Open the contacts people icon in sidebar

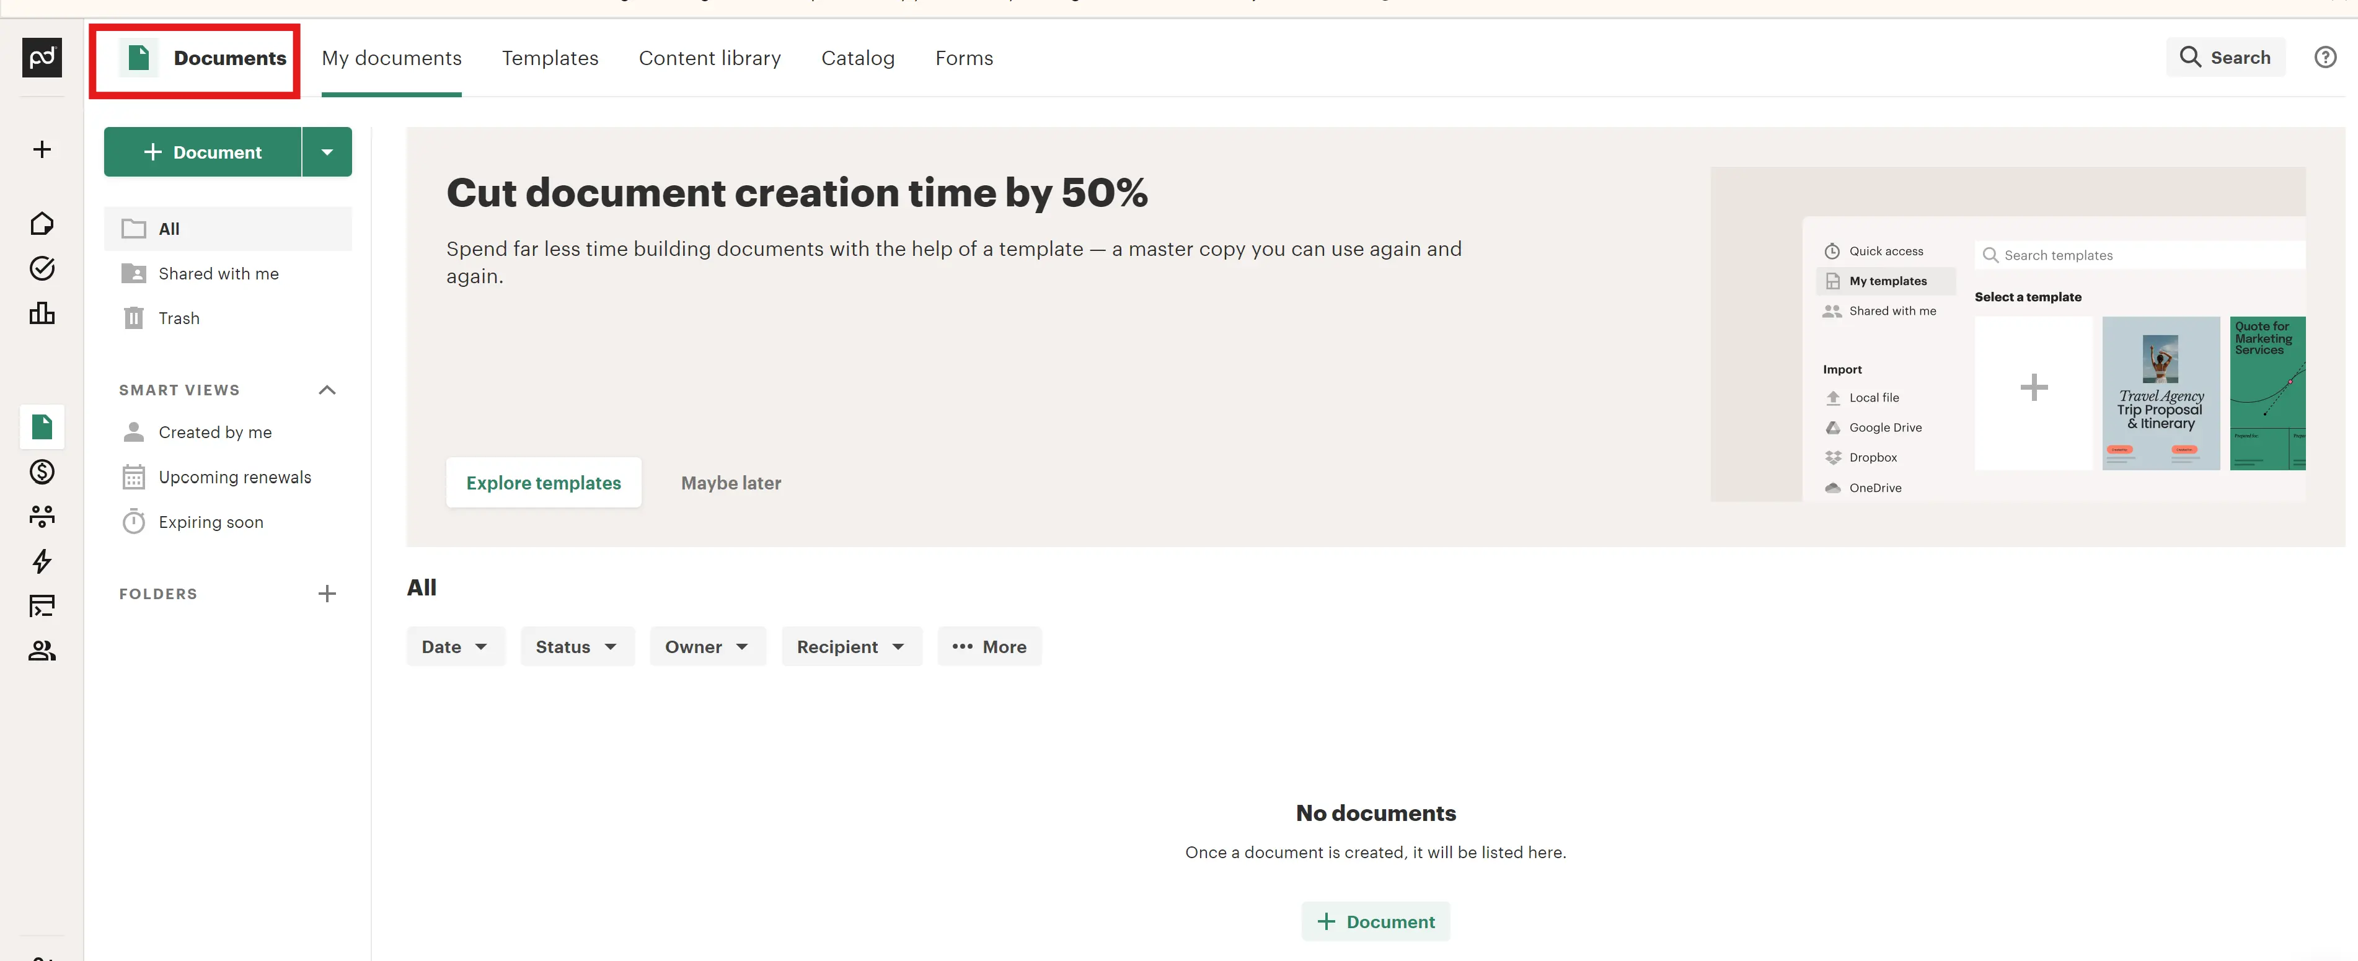tap(42, 650)
